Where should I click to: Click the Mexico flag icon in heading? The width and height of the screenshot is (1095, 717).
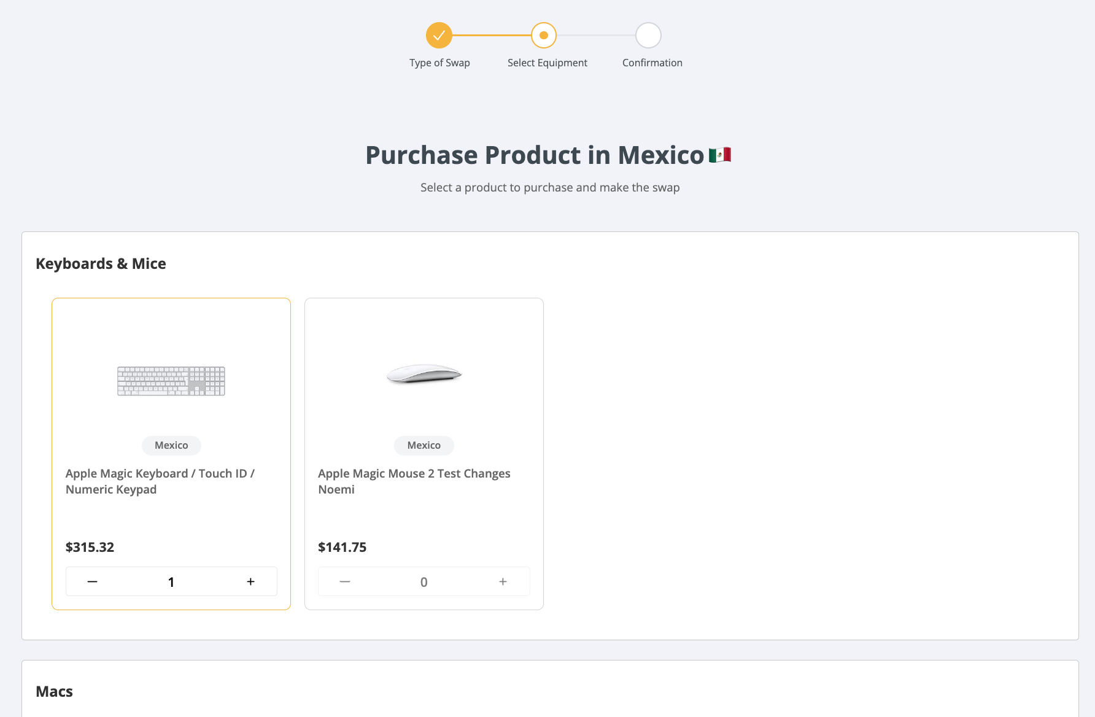pos(720,155)
